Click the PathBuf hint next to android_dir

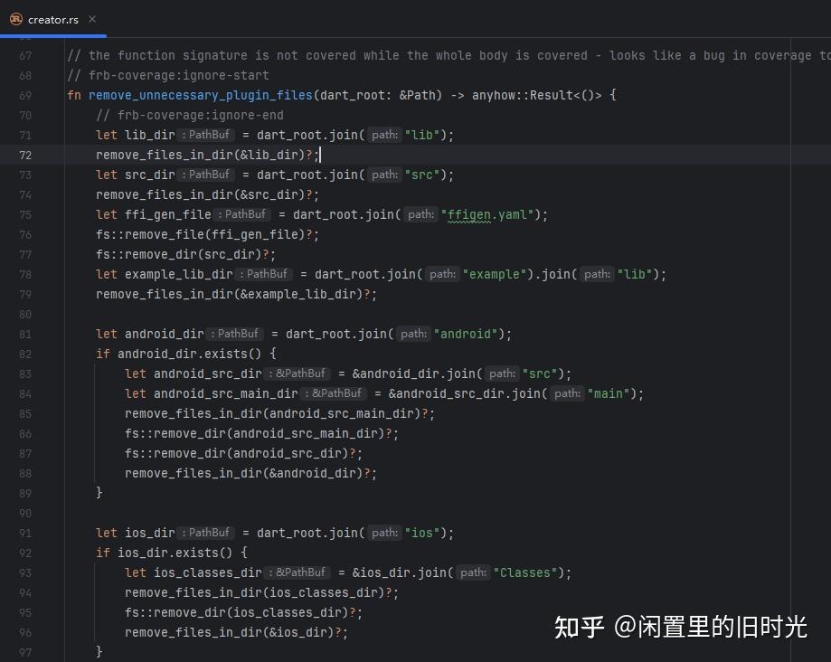pos(235,334)
